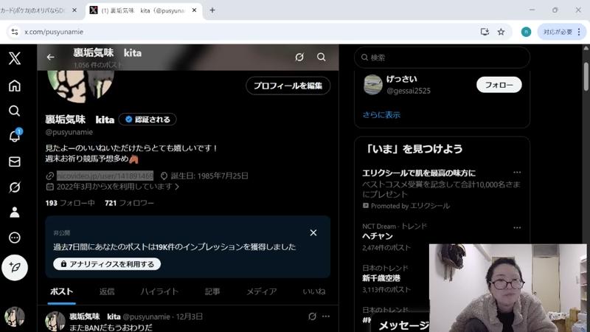The width and height of the screenshot is (590, 332).
Task: Click the @pusyunamie handle text
Action: click(x=69, y=132)
